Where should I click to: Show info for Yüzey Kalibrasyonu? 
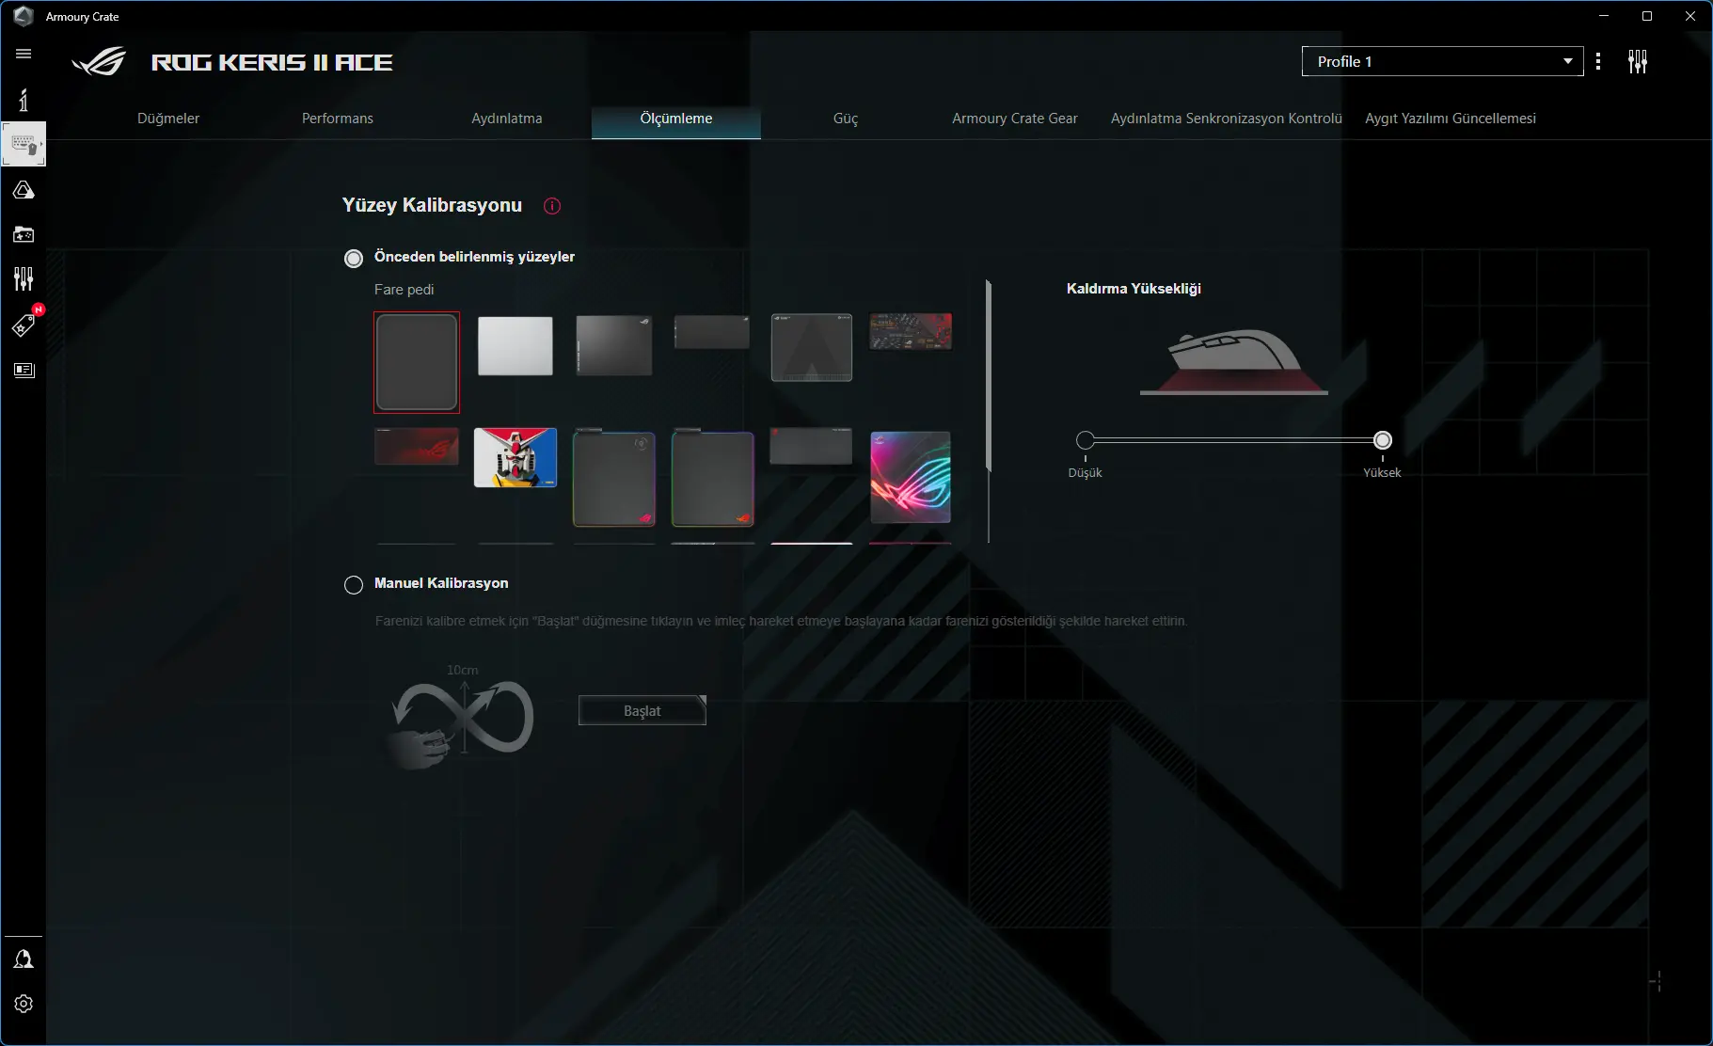coord(552,206)
